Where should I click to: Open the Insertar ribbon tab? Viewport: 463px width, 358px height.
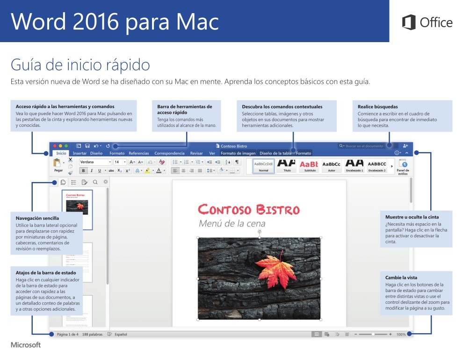click(80, 153)
